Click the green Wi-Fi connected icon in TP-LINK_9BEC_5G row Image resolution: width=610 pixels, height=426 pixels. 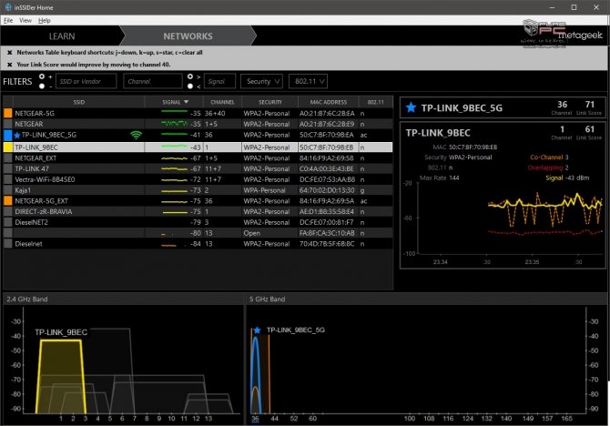point(137,135)
